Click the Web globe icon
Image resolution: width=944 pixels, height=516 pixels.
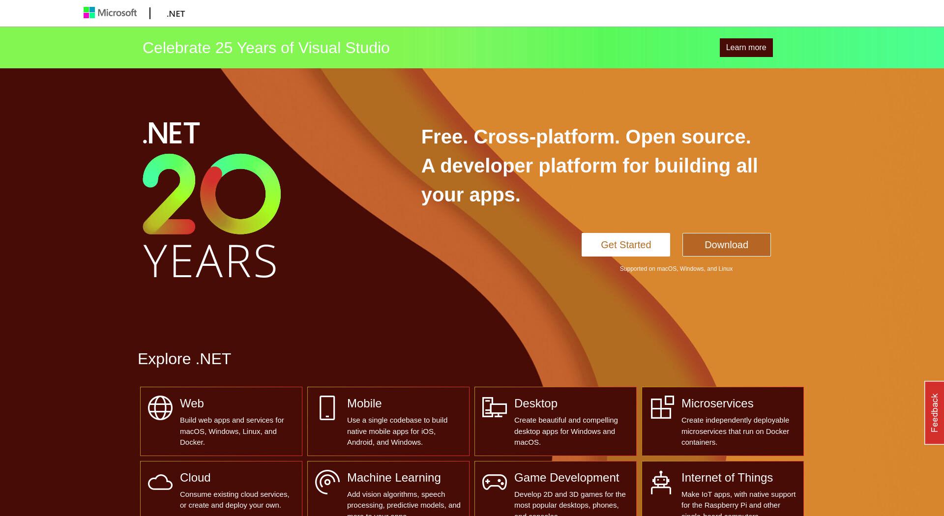[x=160, y=408]
